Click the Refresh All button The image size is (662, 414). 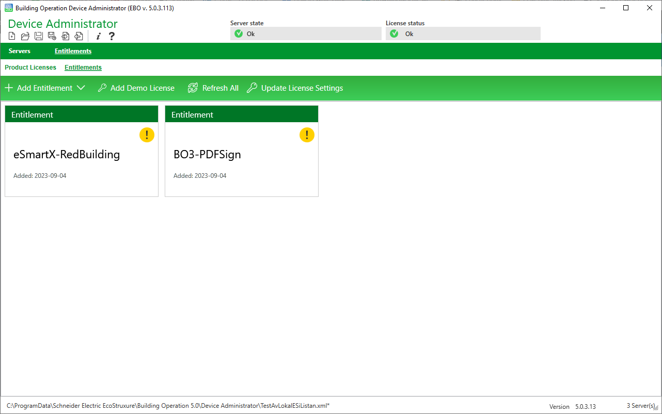[x=213, y=88]
